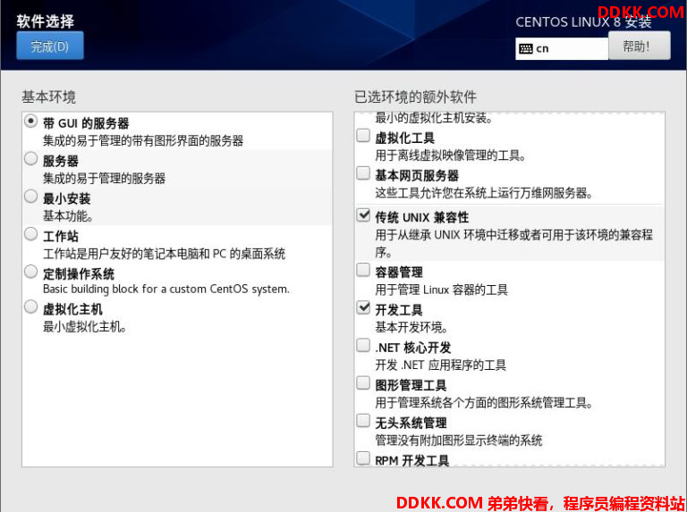This screenshot has height=512, width=687.
Task: Click the keyboard layout icon next to cn
Action: click(x=525, y=48)
